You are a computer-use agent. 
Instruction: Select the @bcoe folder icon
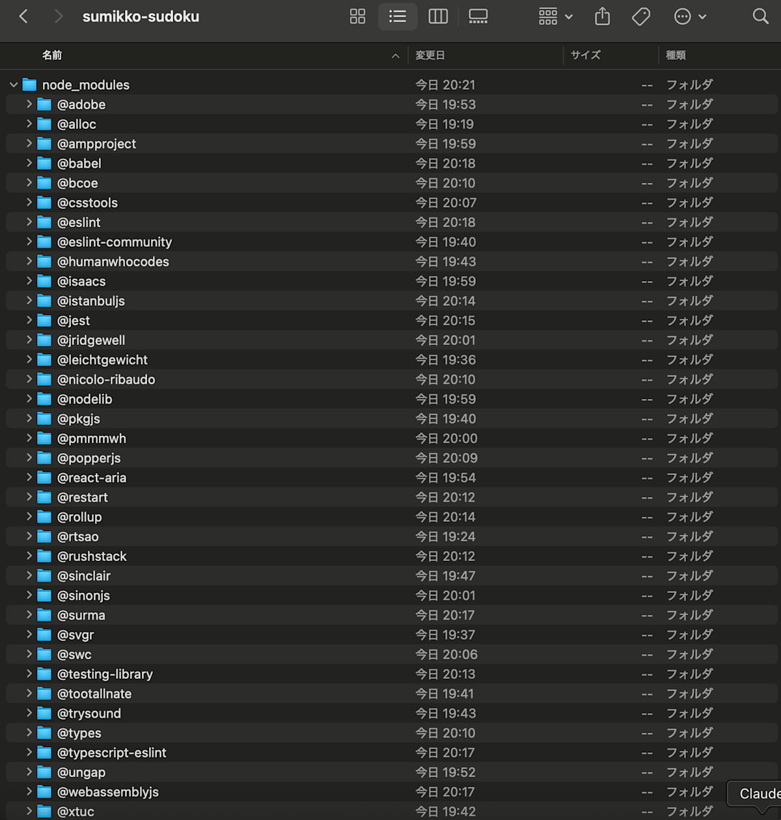coord(44,183)
